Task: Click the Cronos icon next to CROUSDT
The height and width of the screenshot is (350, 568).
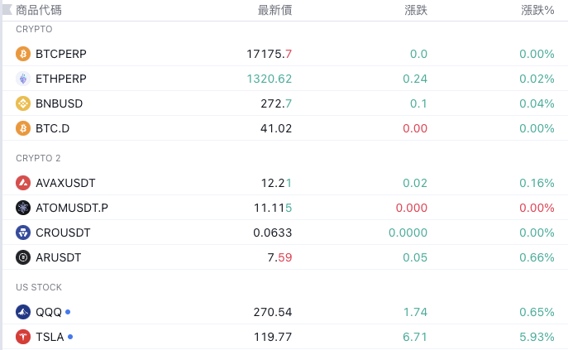Action: click(23, 233)
